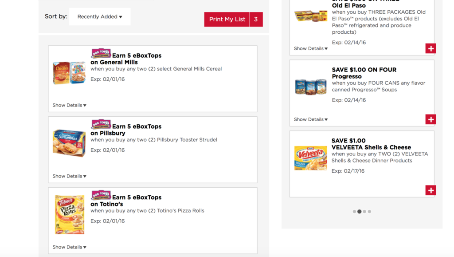The image size is (454, 257).
Task: Open the Old El Paso product image
Action: pos(311,16)
